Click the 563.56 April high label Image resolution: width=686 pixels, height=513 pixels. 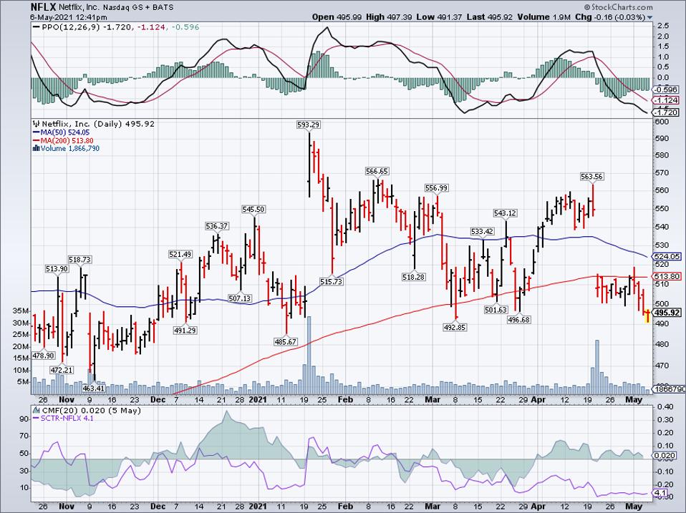(x=591, y=177)
